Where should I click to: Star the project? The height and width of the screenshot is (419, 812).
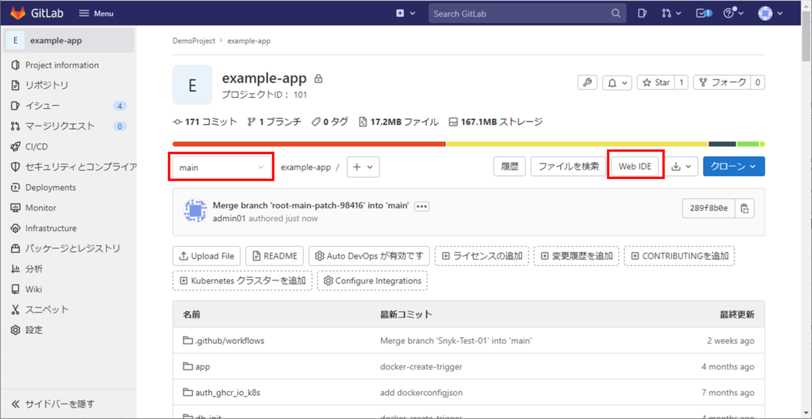[656, 82]
